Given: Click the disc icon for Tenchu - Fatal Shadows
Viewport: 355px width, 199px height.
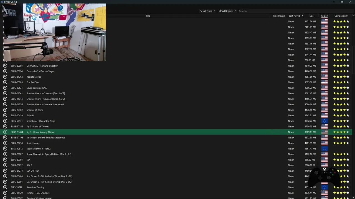Looking at the screenshot, I should (x=5, y=193).
